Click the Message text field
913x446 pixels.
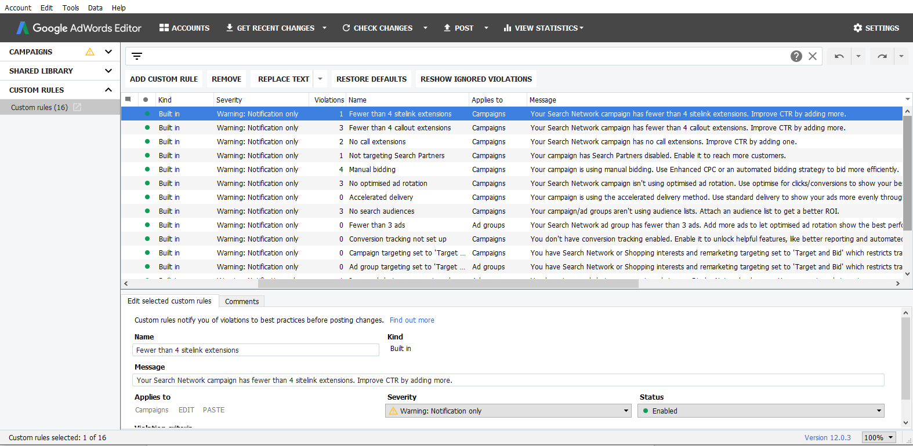tap(508, 380)
